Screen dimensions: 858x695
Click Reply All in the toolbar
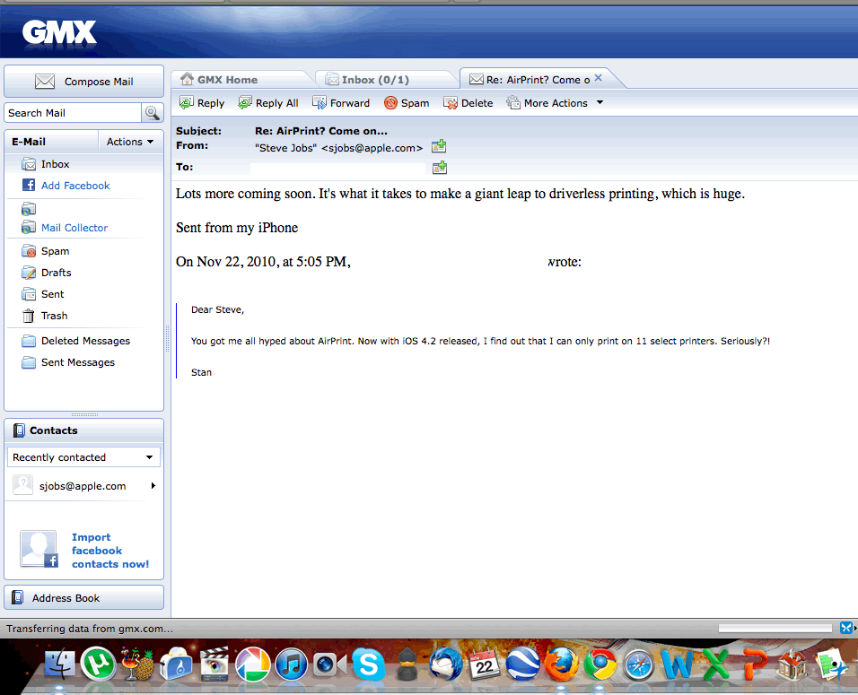[x=268, y=103]
